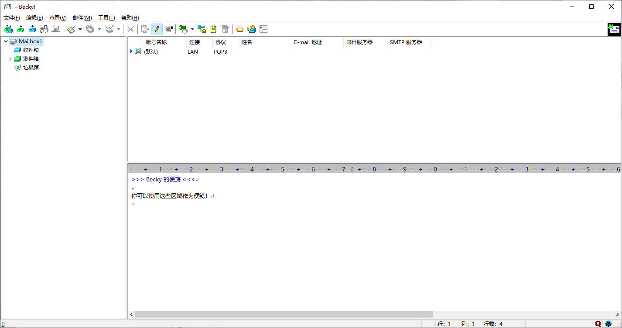Click the send queued mail toolbar icon
The width and height of the screenshot is (622, 328).
click(x=21, y=29)
